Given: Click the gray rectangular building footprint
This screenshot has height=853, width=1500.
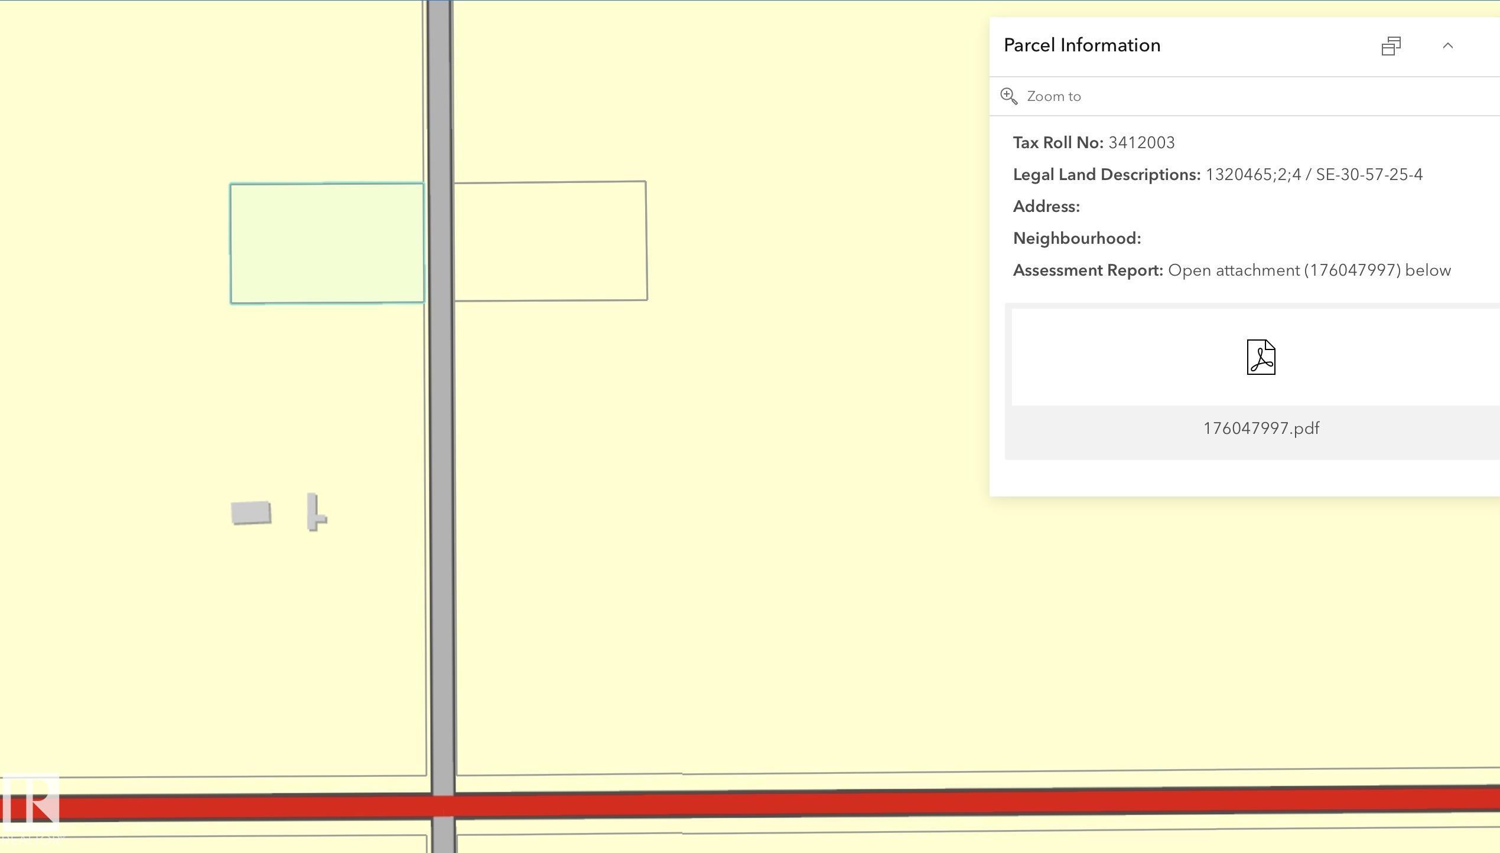Looking at the screenshot, I should pos(251,512).
